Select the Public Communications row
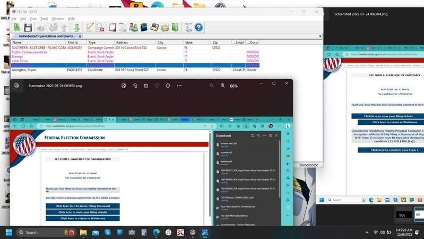The image size is (424, 239). pos(135,52)
